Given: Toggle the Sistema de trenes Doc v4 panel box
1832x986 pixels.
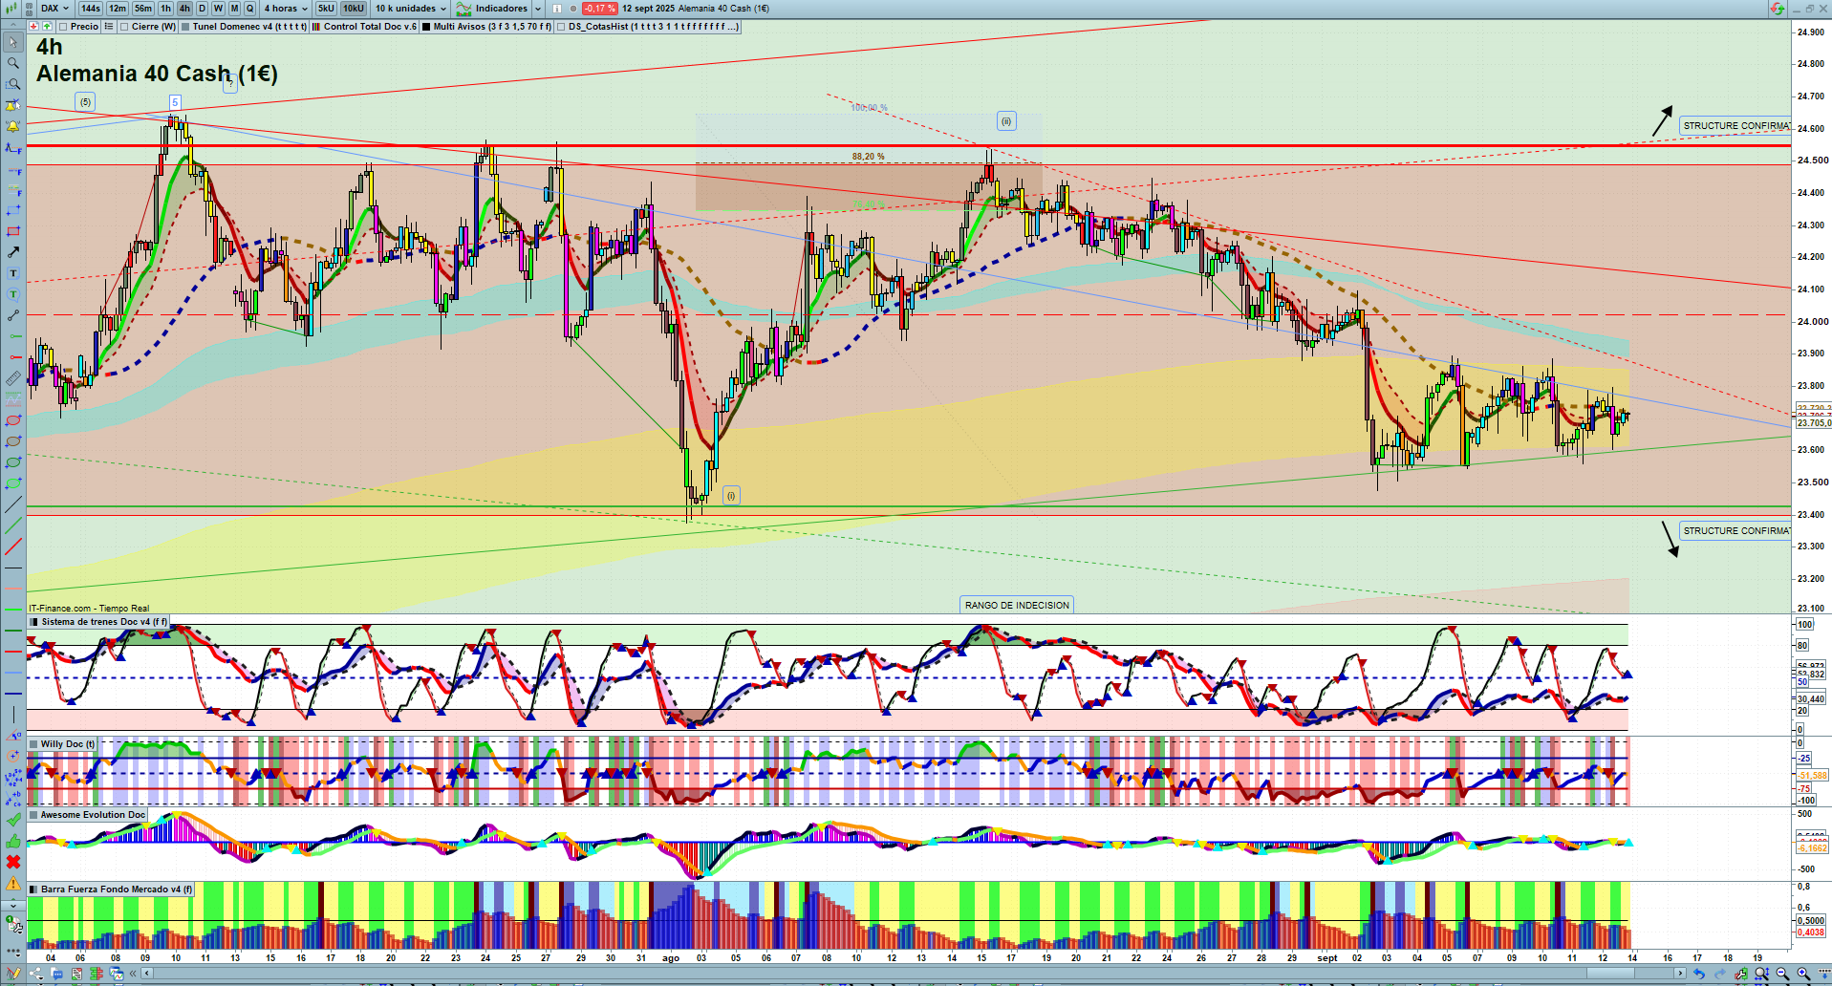Looking at the screenshot, I should click(x=34, y=622).
